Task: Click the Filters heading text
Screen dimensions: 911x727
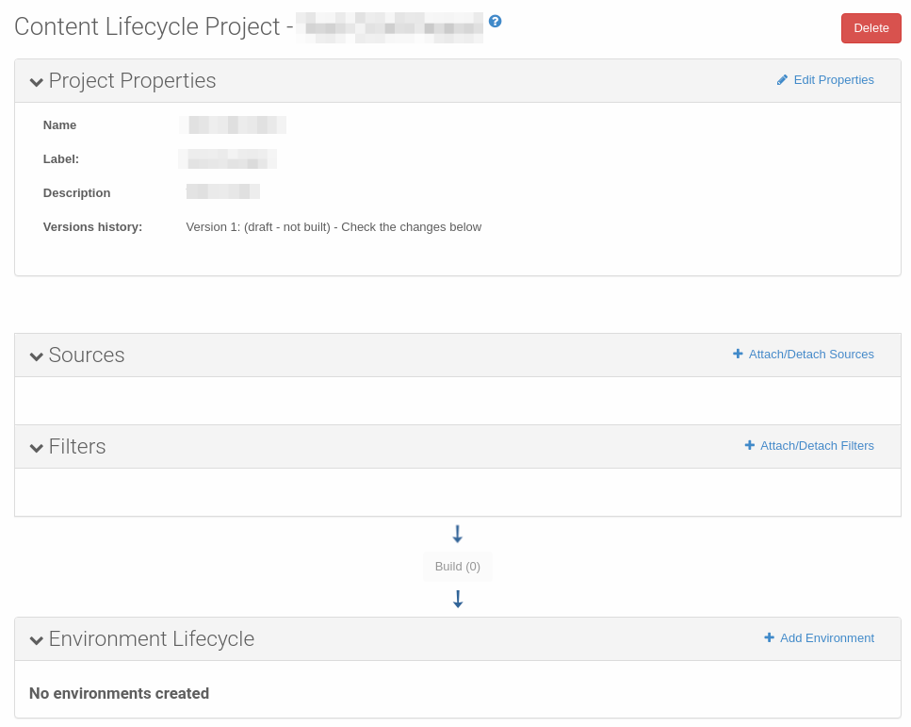Action: 77,446
